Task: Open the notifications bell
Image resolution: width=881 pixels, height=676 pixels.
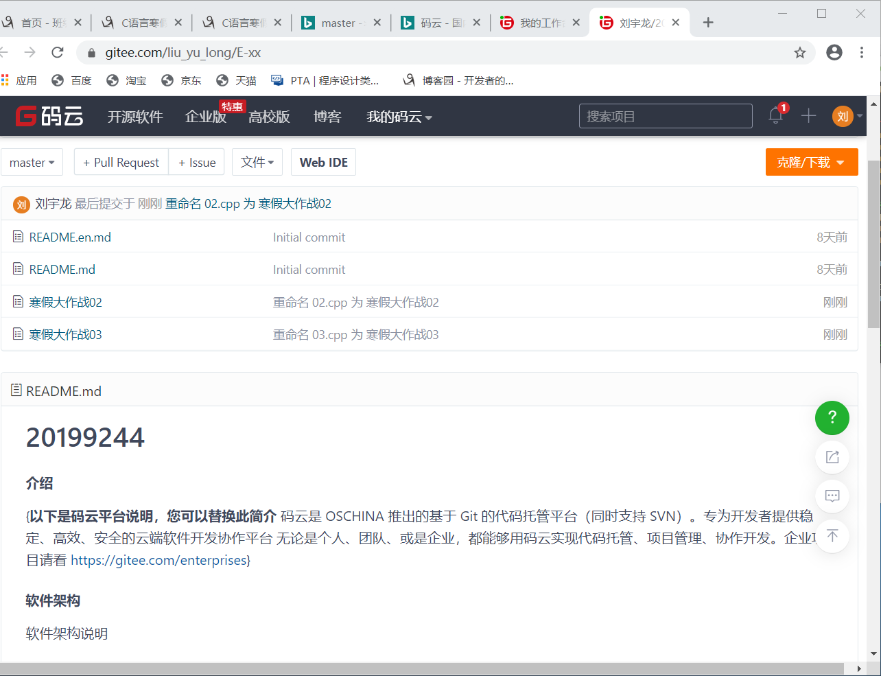Action: pos(776,115)
